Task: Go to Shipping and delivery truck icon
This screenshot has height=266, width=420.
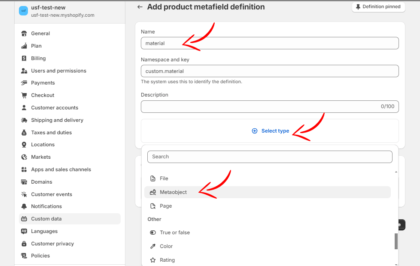Action: point(24,120)
